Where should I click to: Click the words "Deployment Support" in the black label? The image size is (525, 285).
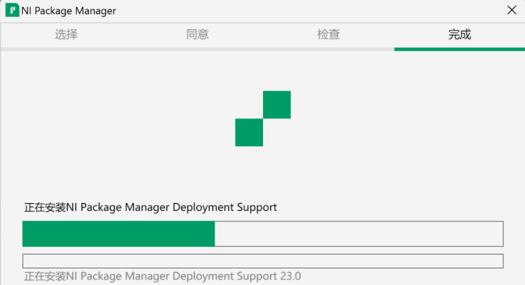(225, 207)
